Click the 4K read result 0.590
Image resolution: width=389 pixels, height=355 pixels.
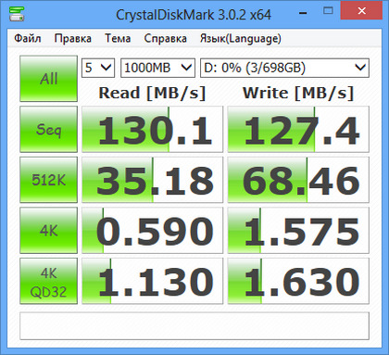(152, 231)
